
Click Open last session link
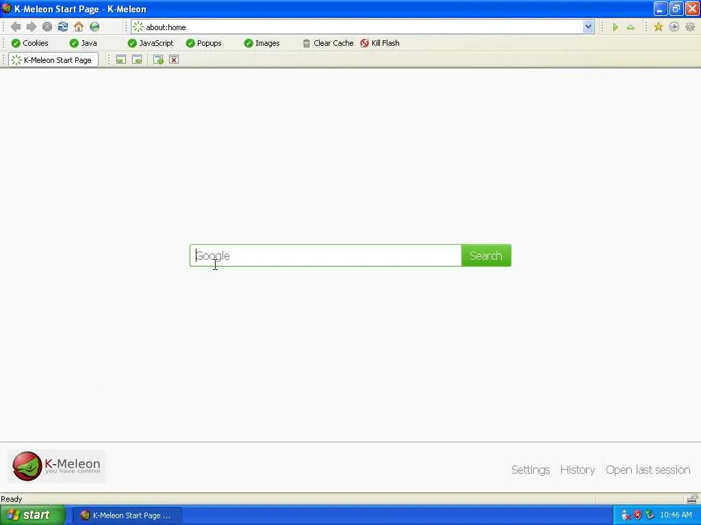tap(648, 470)
